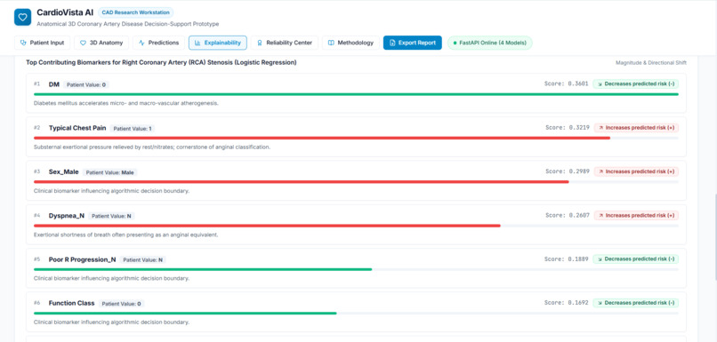Click the Function Class biomarker name

72,303
